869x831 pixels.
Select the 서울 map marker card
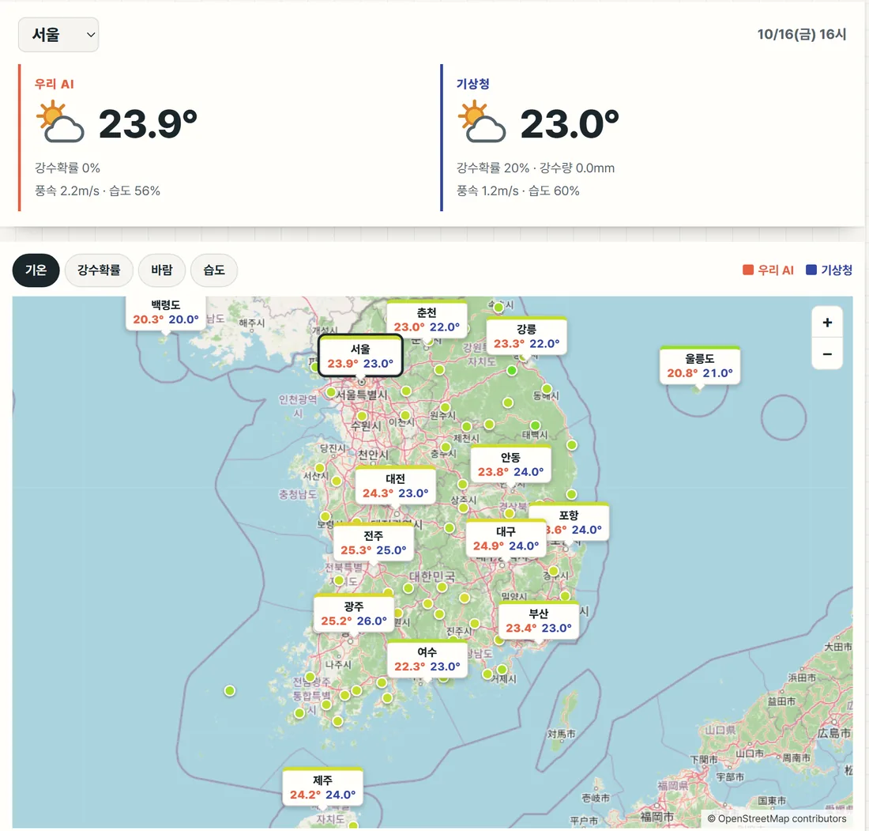(360, 356)
